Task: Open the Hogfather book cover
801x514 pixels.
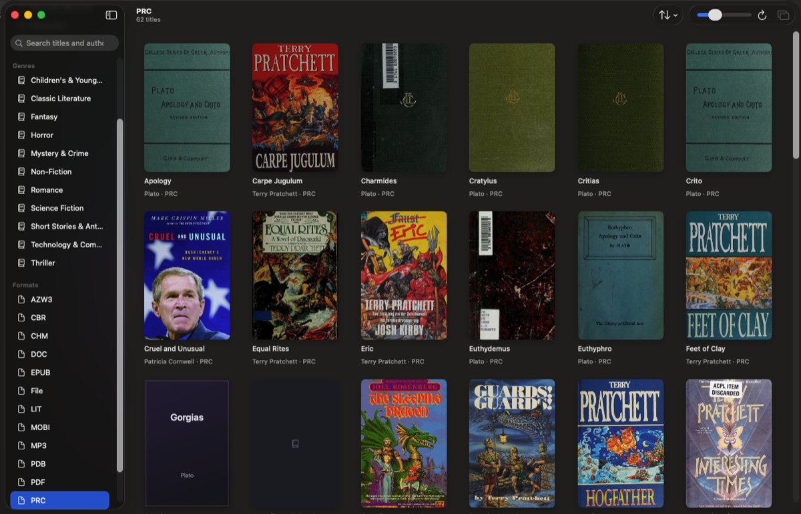Action: (x=621, y=443)
